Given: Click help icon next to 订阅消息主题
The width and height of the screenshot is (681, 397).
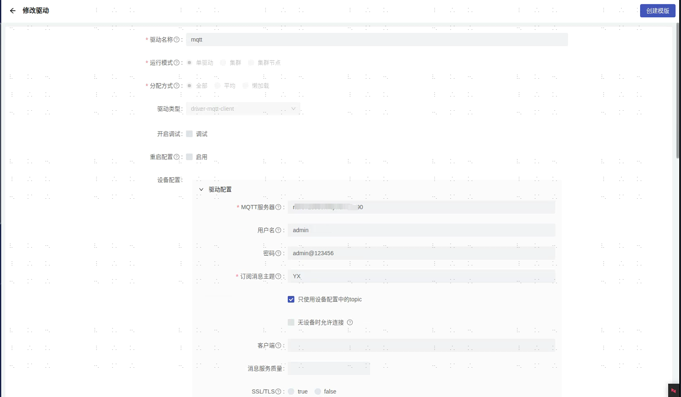Looking at the screenshot, I should pyautogui.click(x=278, y=277).
